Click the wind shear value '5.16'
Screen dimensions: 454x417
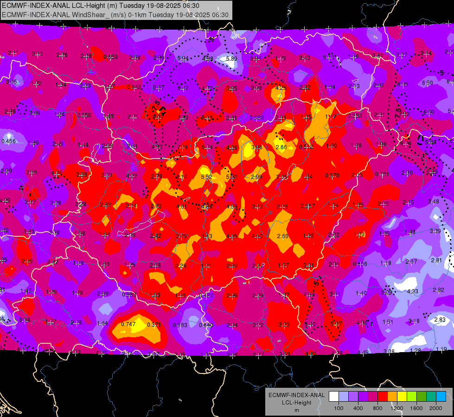click(207, 118)
